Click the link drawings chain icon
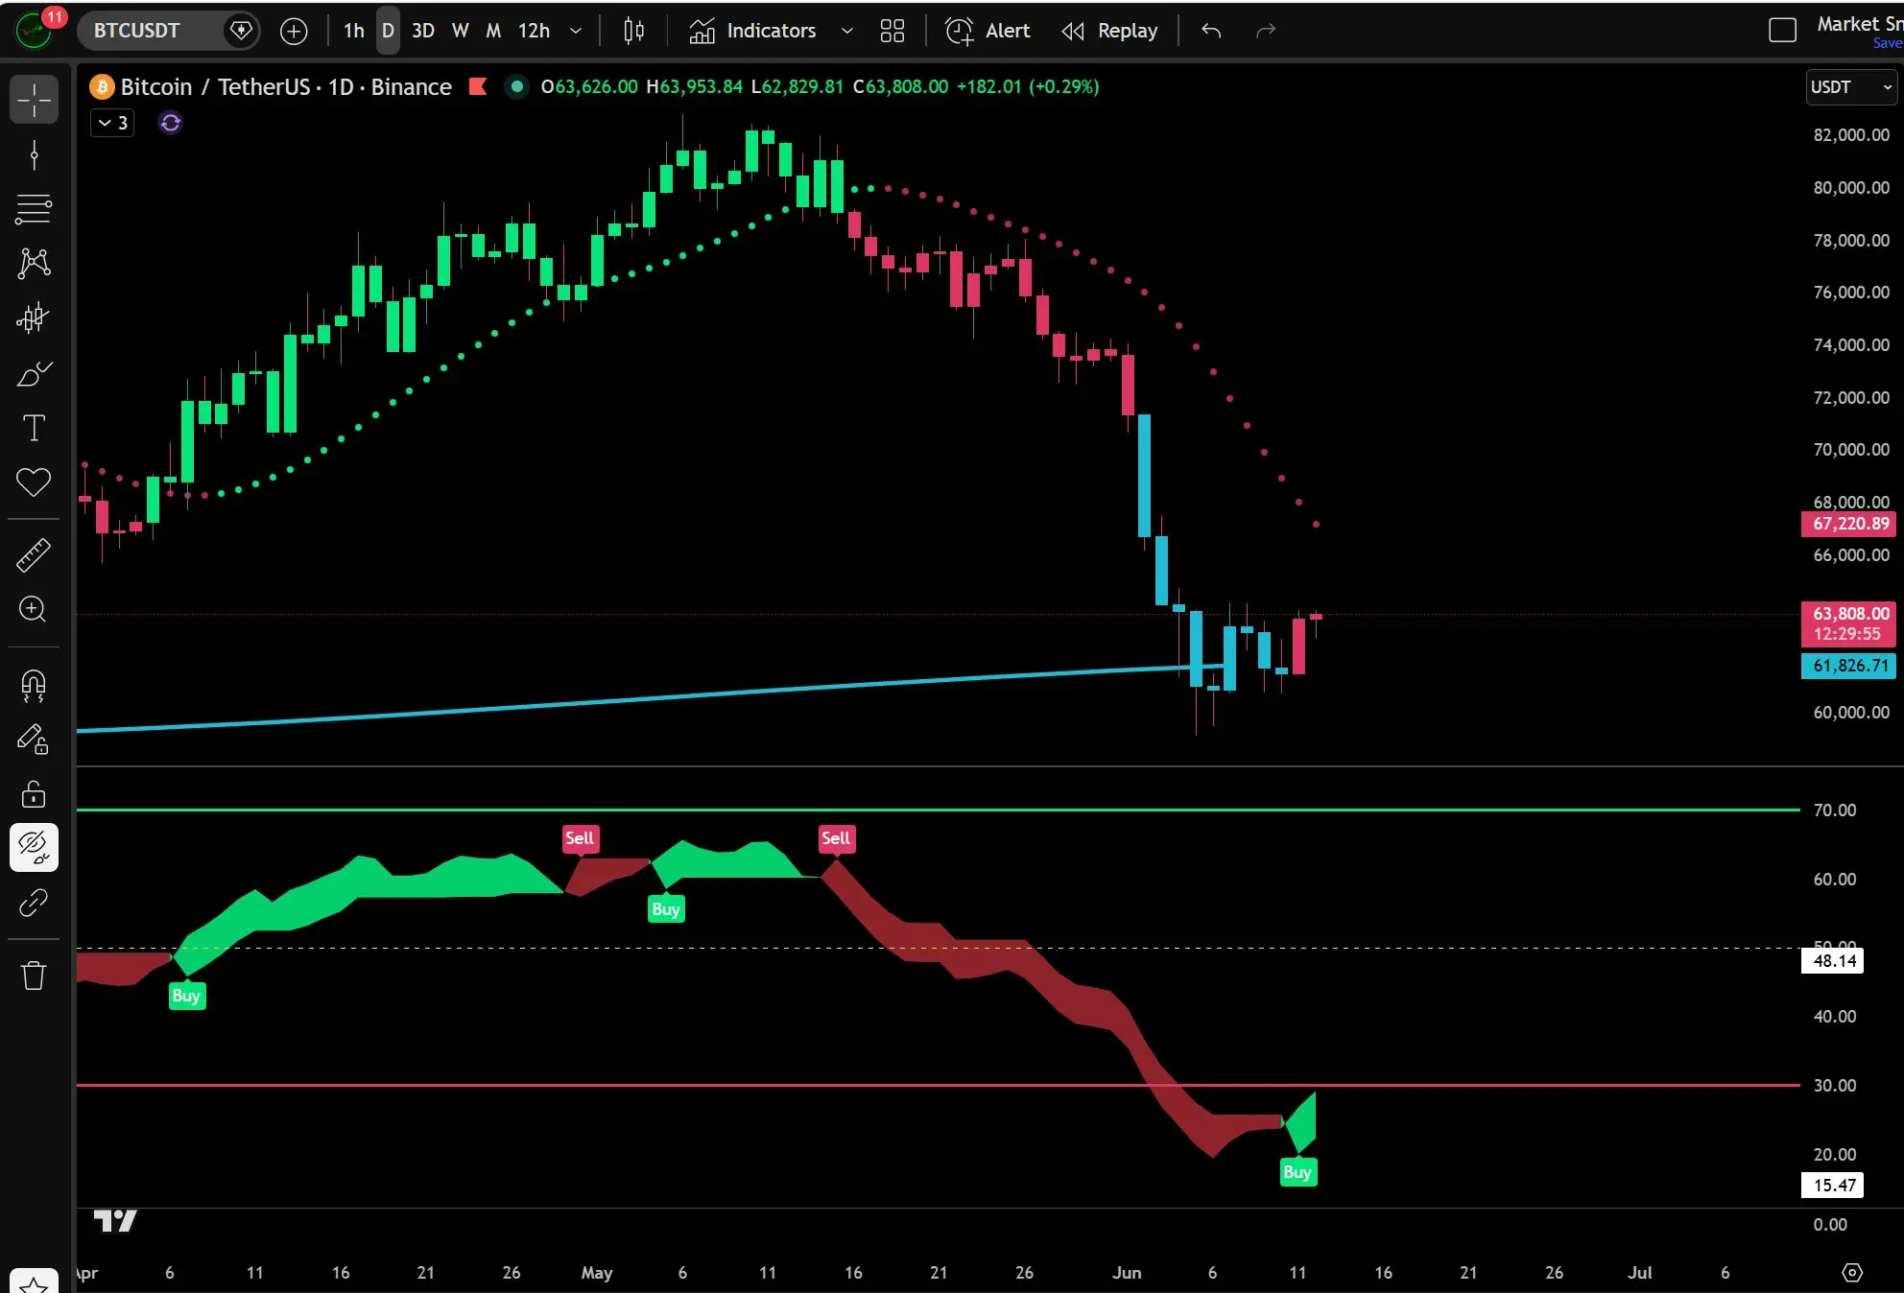Viewport: 1904px width, 1293px height. click(x=34, y=903)
